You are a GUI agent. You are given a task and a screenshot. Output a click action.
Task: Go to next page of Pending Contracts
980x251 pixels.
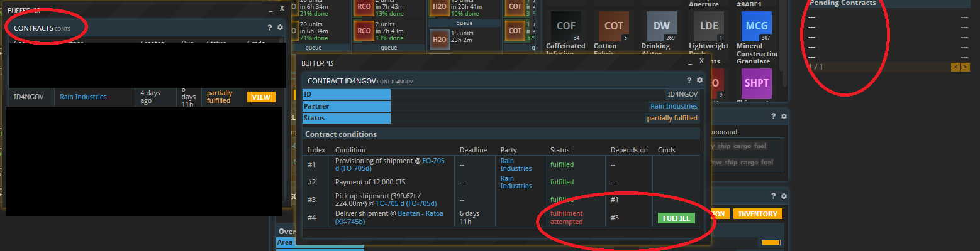965,67
